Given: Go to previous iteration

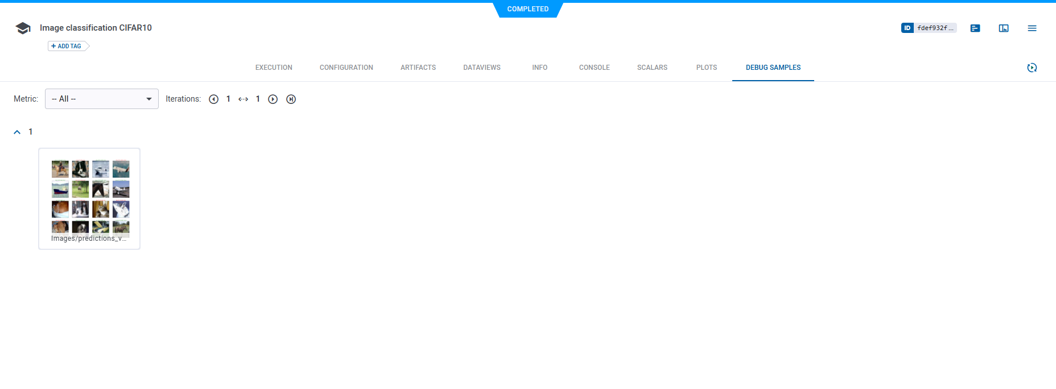Looking at the screenshot, I should tap(214, 99).
